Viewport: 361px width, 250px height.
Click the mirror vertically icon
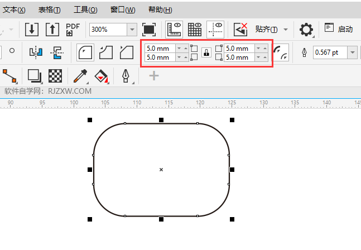[57, 52]
